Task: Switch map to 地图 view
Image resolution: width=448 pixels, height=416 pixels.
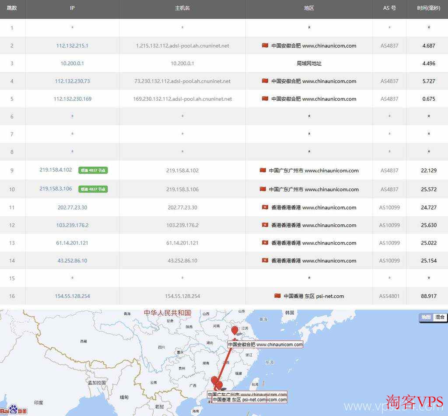Action: 426,317
